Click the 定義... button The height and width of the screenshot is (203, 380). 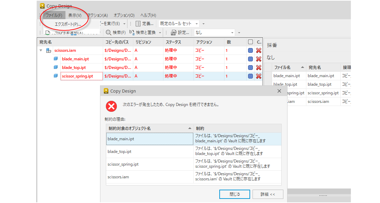145,24
